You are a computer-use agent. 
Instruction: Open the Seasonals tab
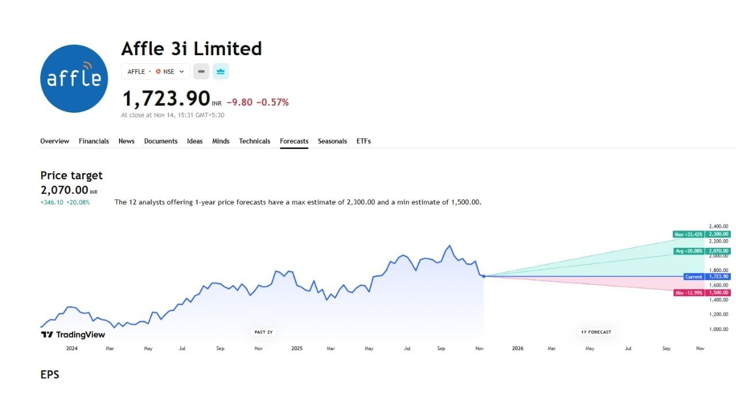(332, 141)
